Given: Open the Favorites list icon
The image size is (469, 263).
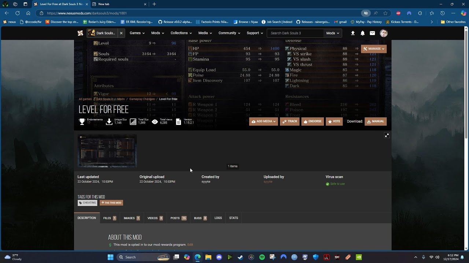Looking at the screenshot, I should (432, 13).
